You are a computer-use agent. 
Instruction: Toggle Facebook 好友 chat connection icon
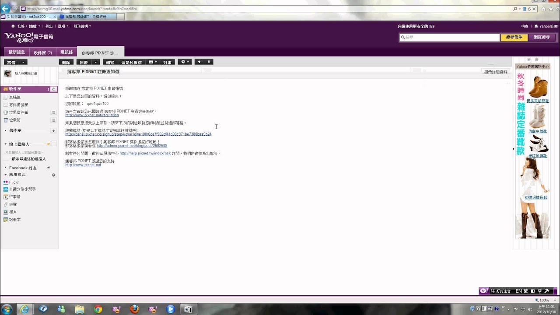point(49,168)
